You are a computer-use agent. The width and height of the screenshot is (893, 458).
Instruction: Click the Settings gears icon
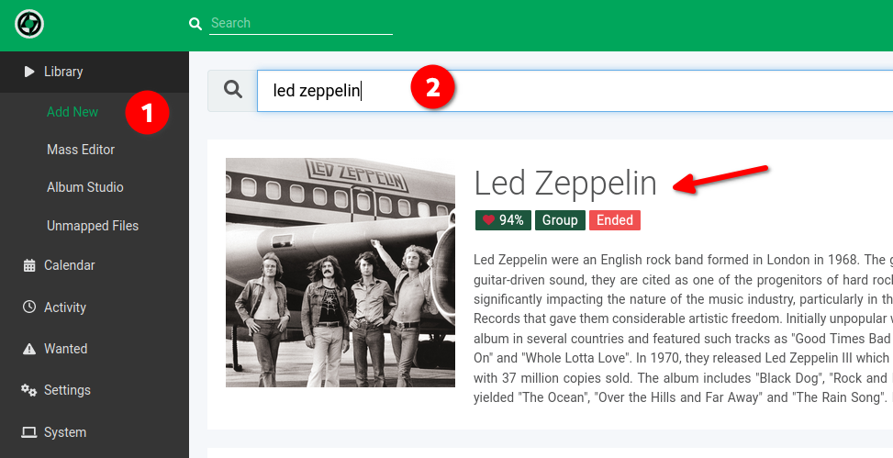[28, 390]
